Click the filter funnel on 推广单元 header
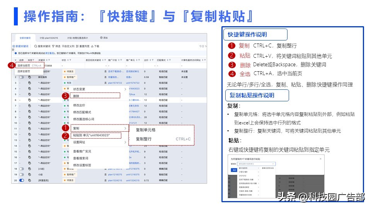371x208 pixels. (x=139, y=60)
